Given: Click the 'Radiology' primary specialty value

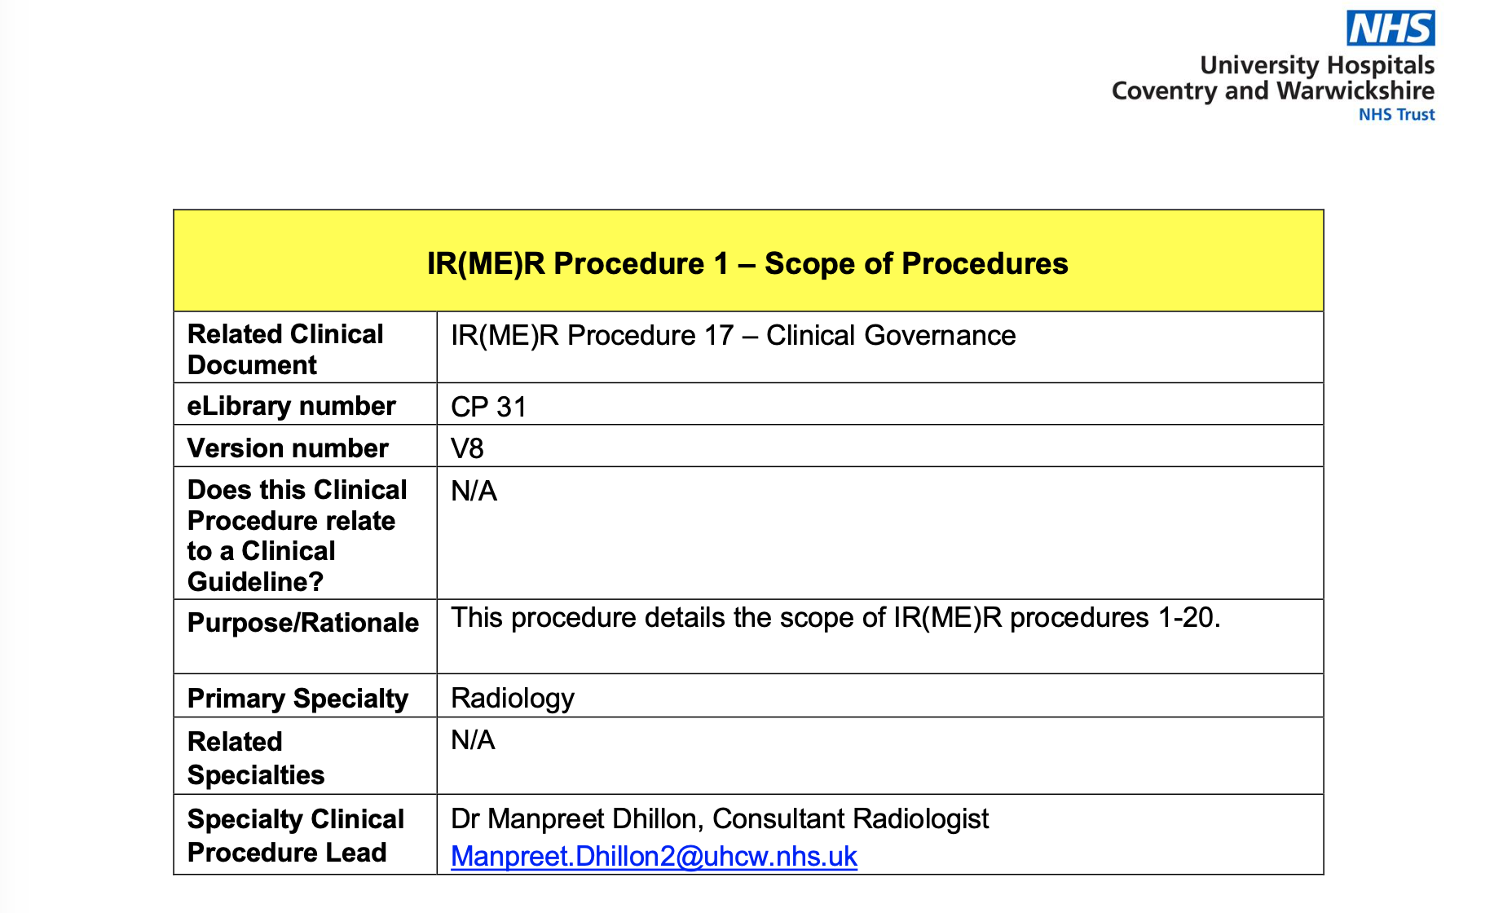Looking at the screenshot, I should (x=513, y=699).
